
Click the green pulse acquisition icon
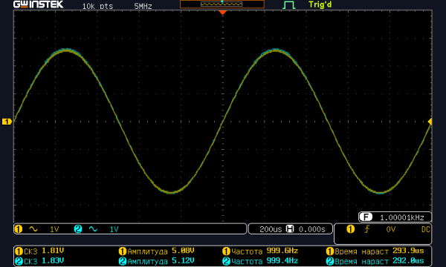[x=289, y=5]
